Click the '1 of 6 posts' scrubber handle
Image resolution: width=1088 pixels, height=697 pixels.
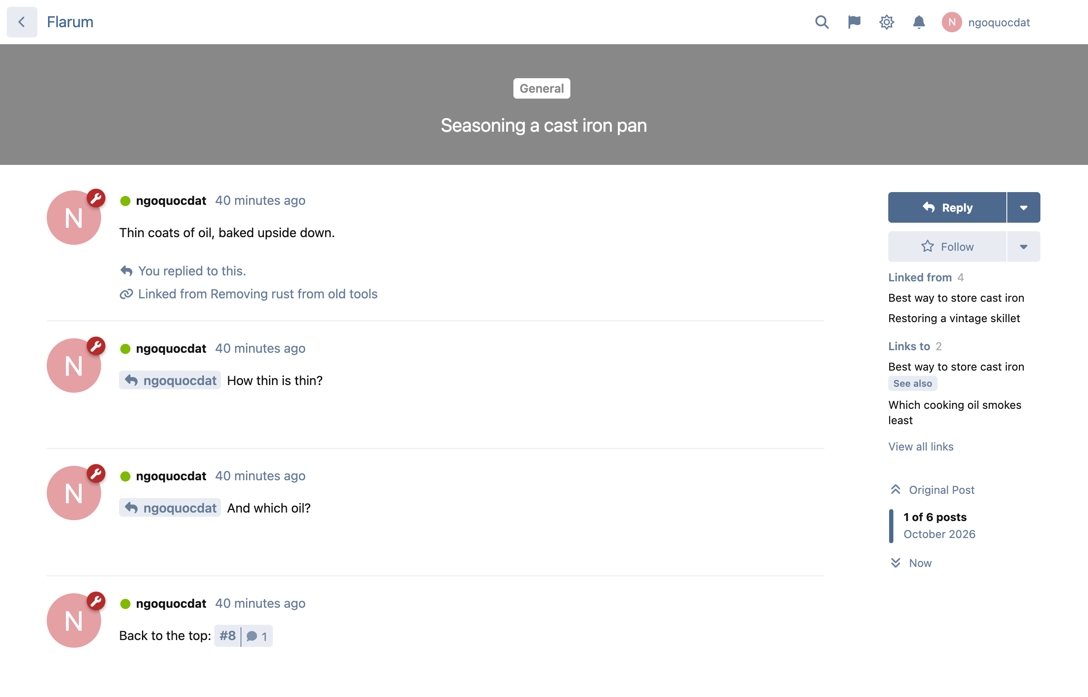tap(932, 526)
